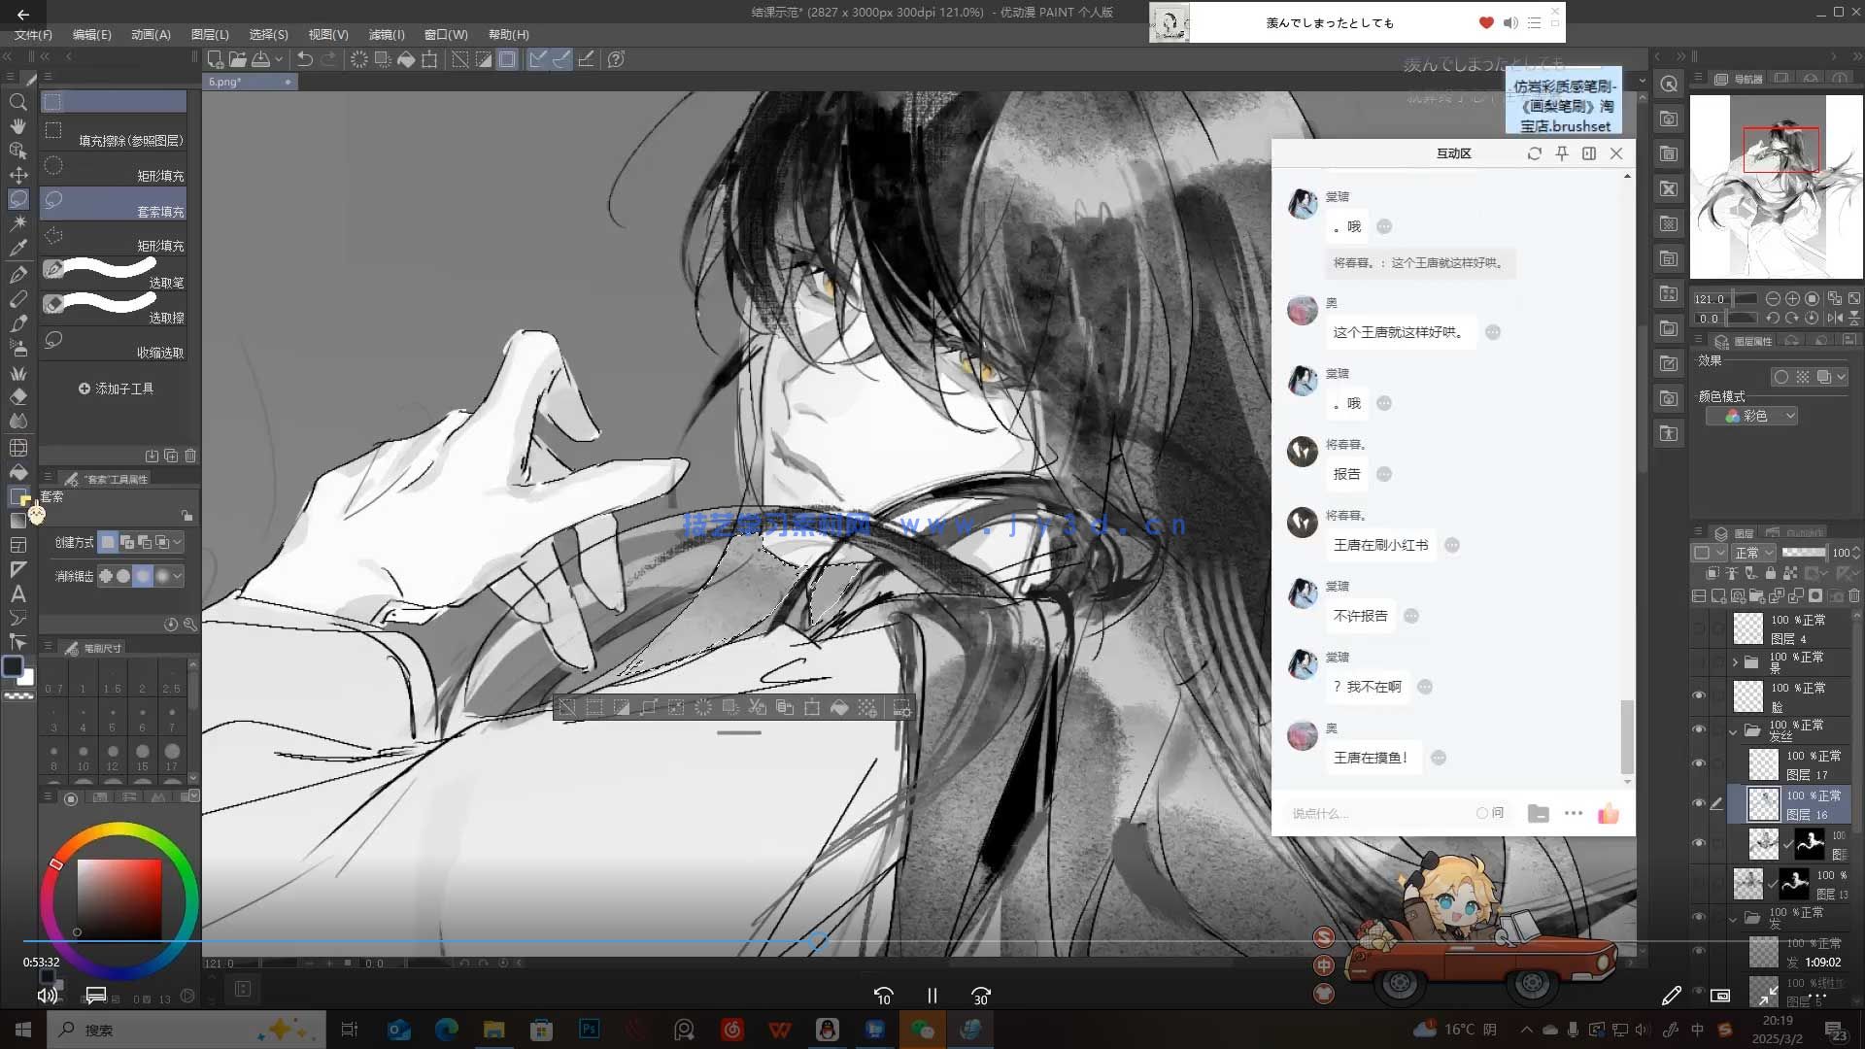Open the 滤镜(I) menu

(x=386, y=34)
